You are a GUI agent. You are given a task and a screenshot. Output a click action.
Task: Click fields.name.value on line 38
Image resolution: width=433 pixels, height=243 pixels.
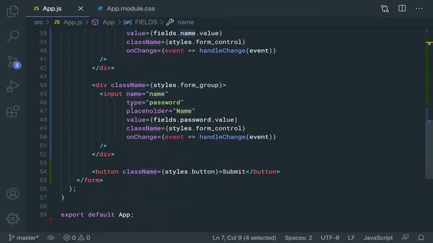pos(186,33)
